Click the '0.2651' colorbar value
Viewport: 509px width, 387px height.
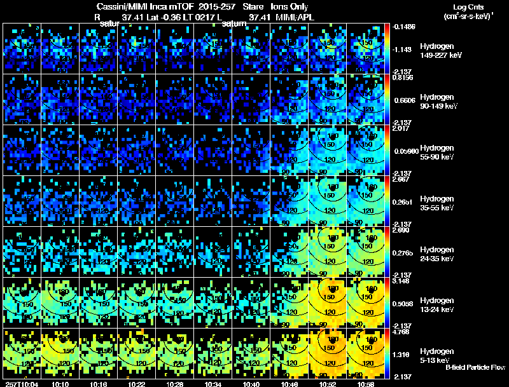pyautogui.click(x=403, y=202)
